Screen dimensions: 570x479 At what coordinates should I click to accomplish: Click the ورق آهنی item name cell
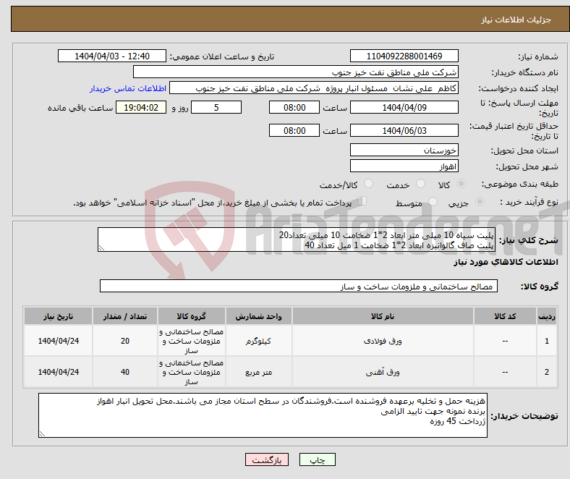tap(383, 372)
